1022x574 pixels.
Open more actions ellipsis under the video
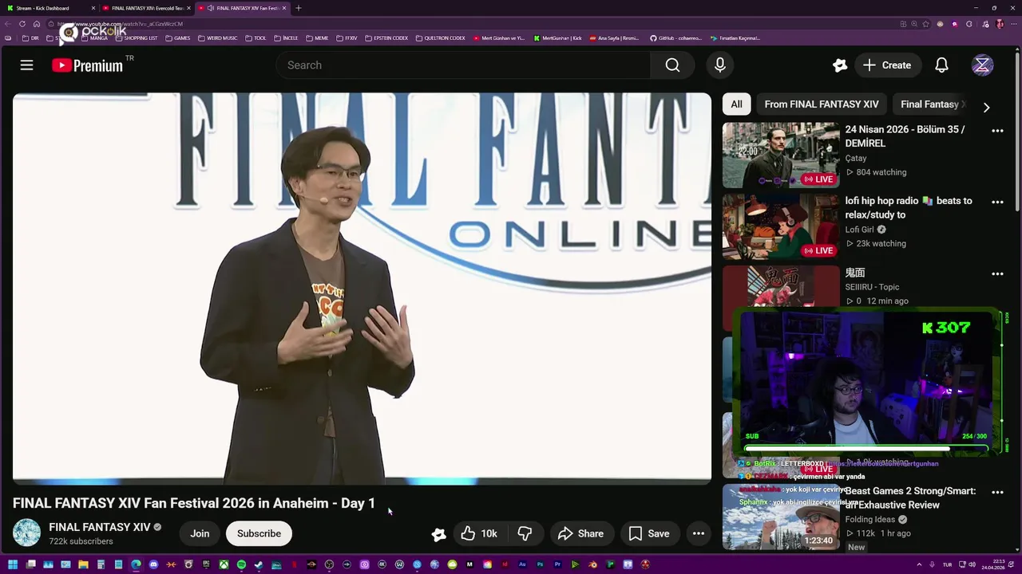[x=699, y=533]
